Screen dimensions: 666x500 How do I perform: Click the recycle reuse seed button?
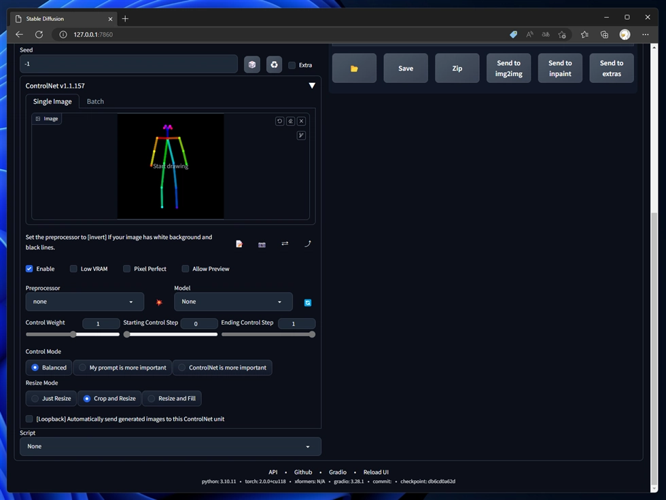click(274, 65)
